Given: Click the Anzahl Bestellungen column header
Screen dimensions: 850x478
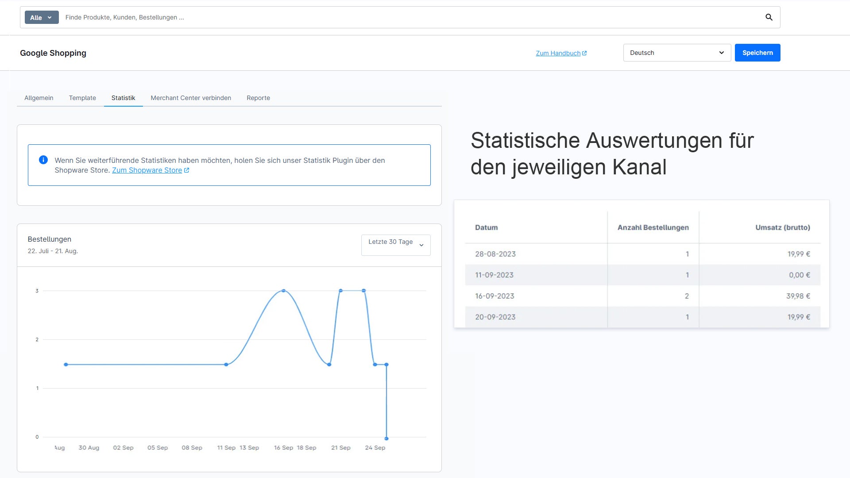Looking at the screenshot, I should pos(653,227).
